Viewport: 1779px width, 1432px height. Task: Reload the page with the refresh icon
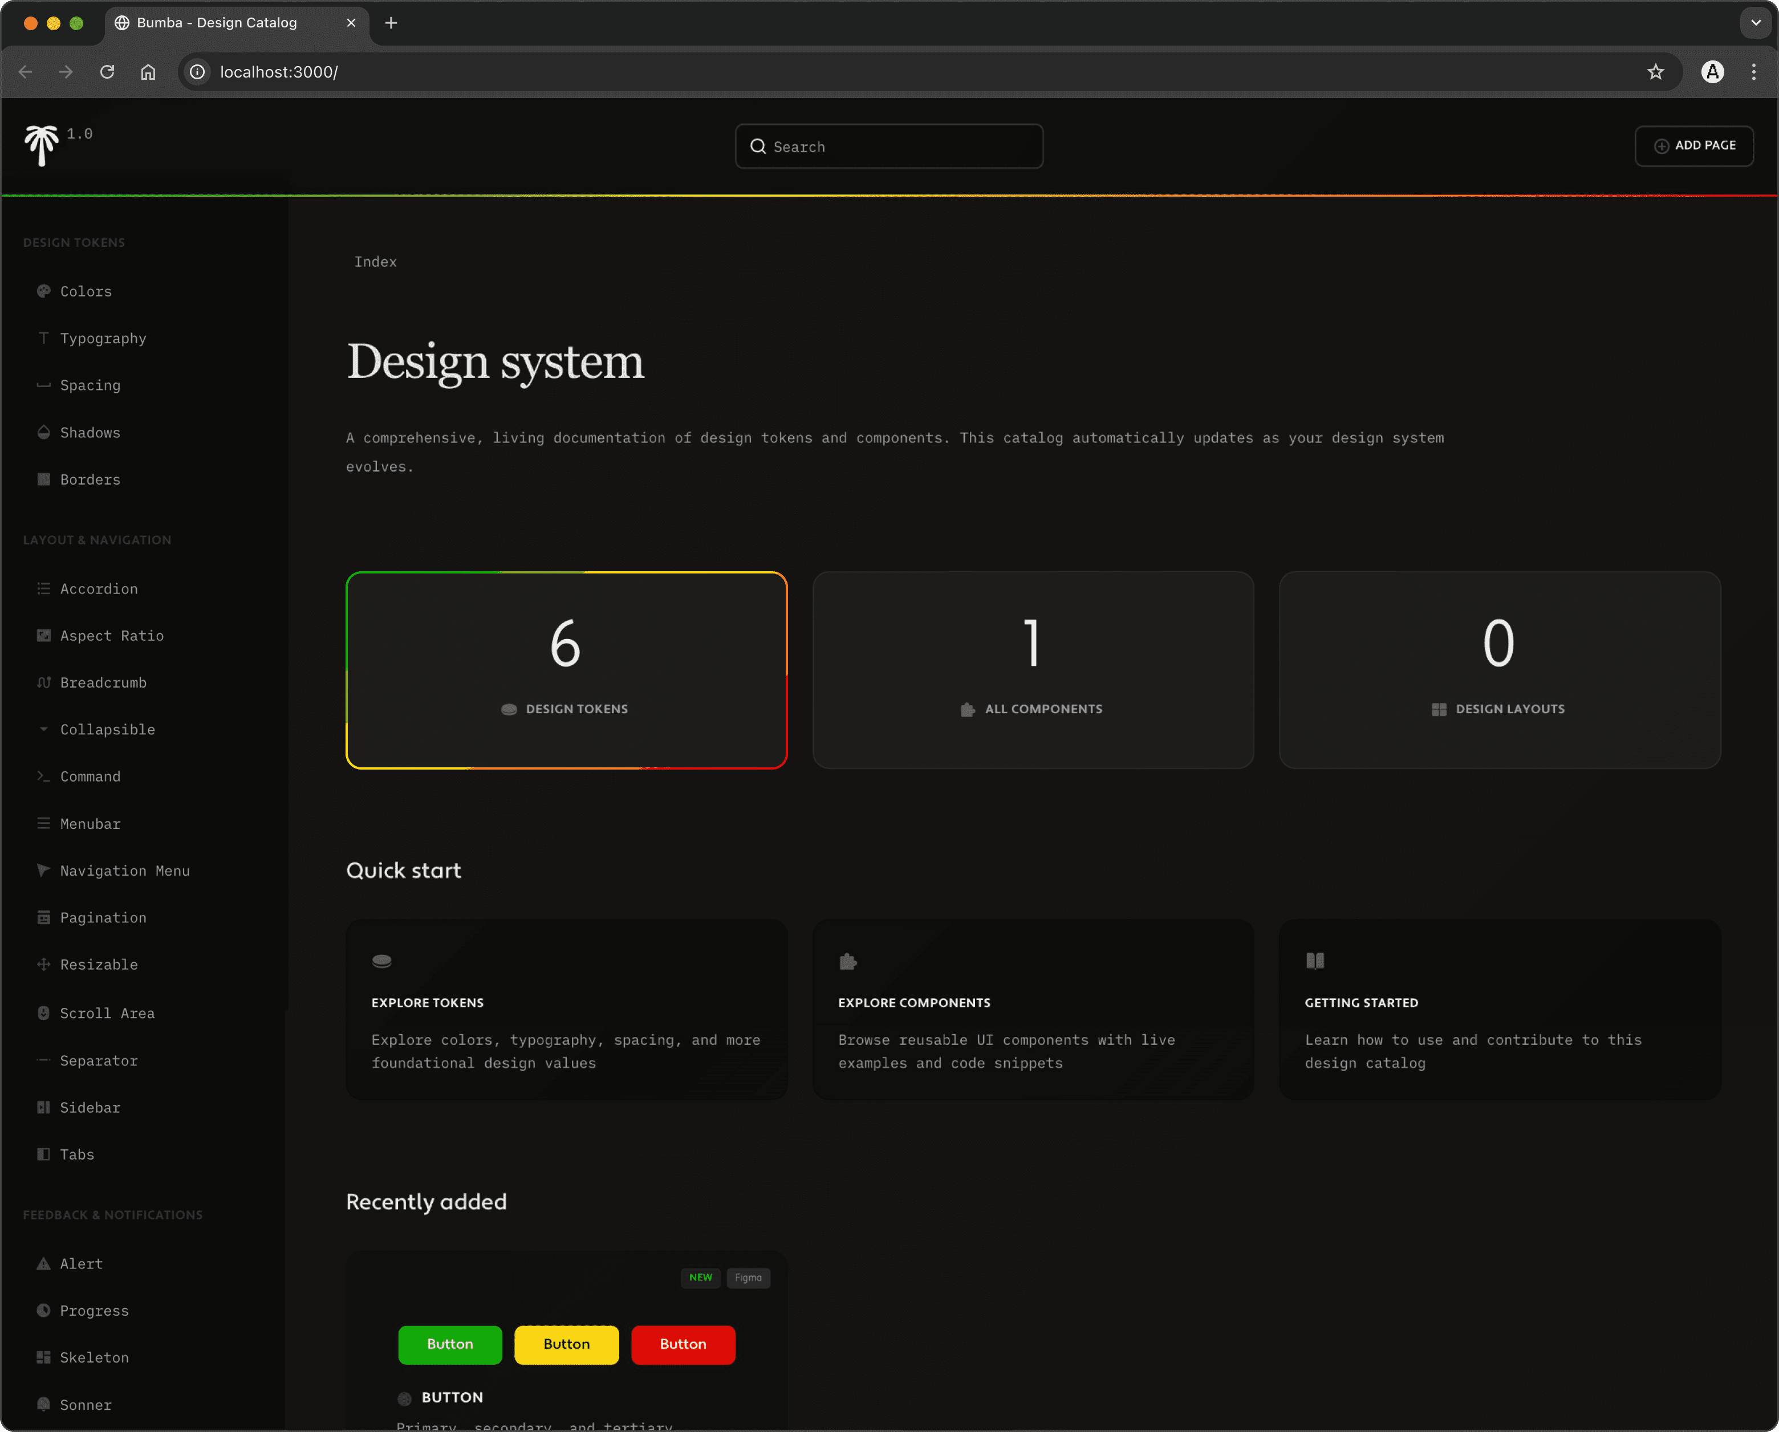tap(107, 72)
